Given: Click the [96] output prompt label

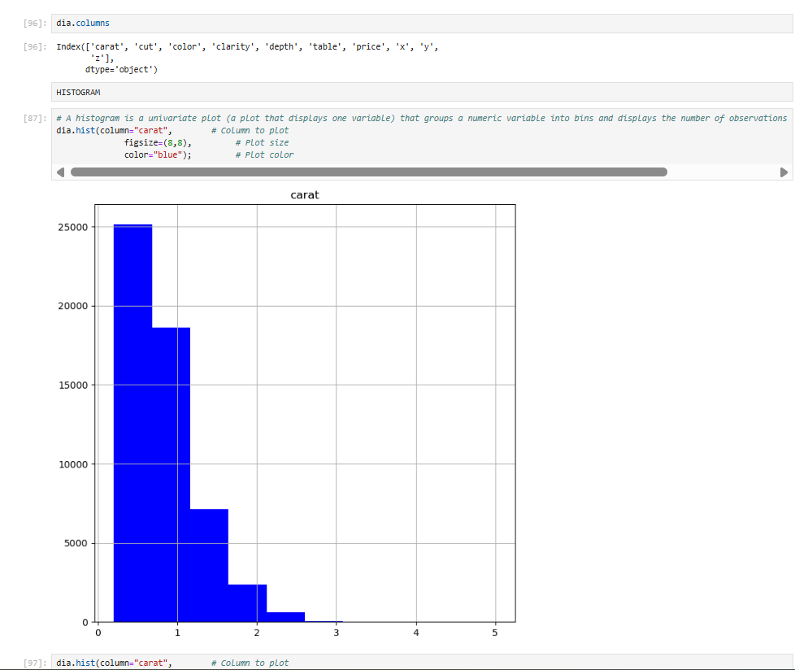Looking at the screenshot, I should click(x=35, y=46).
